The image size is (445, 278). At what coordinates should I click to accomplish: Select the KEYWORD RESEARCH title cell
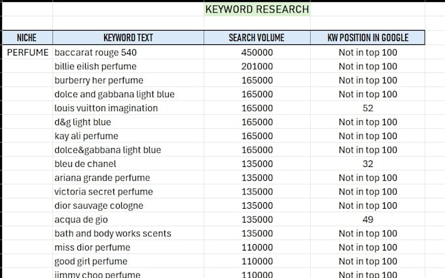[257, 9]
